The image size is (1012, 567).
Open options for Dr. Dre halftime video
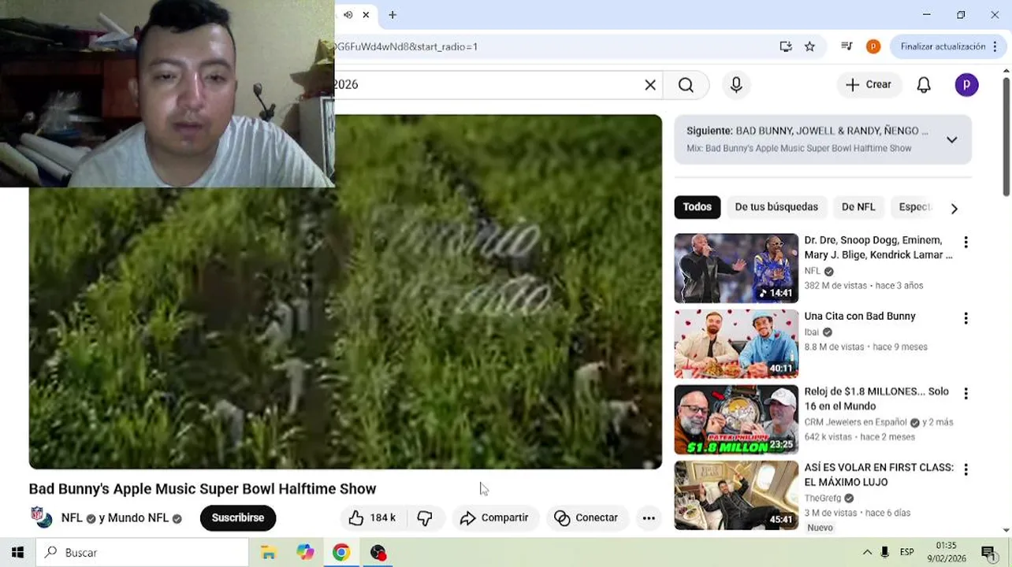point(965,243)
